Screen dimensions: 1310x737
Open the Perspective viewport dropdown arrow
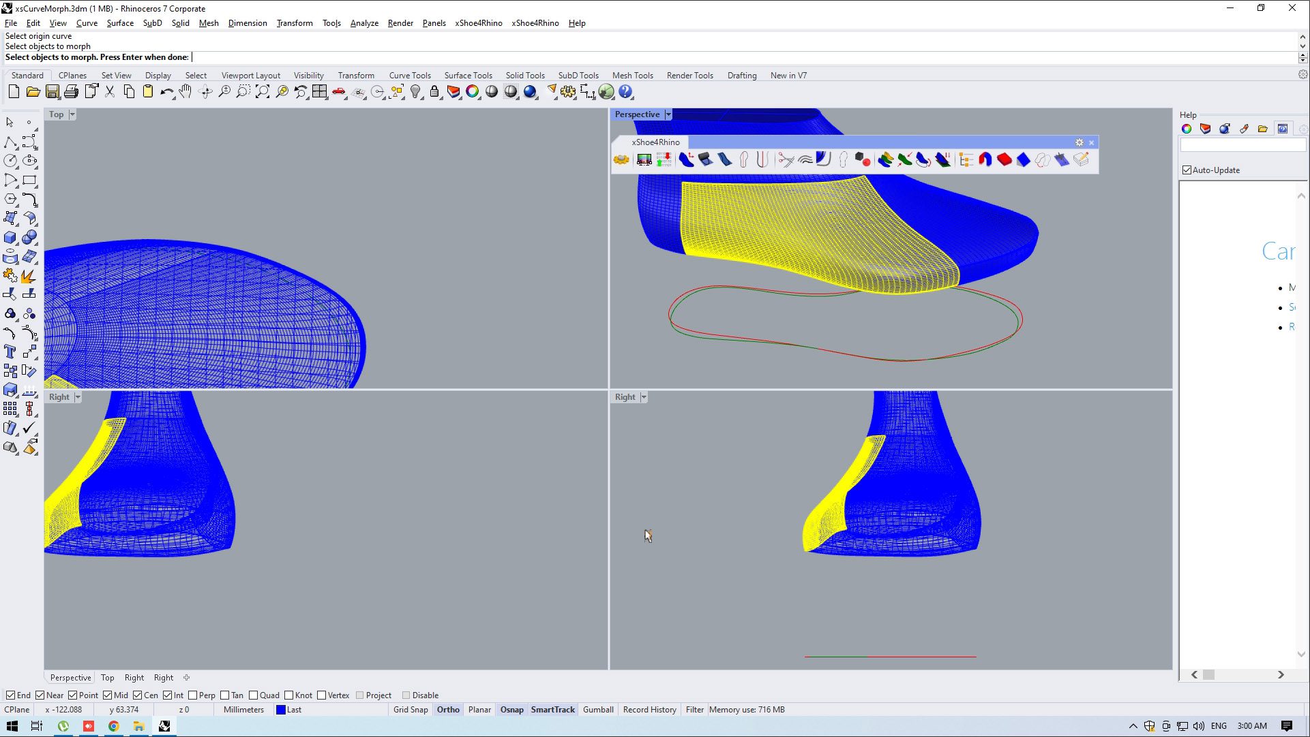pyautogui.click(x=668, y=114)
